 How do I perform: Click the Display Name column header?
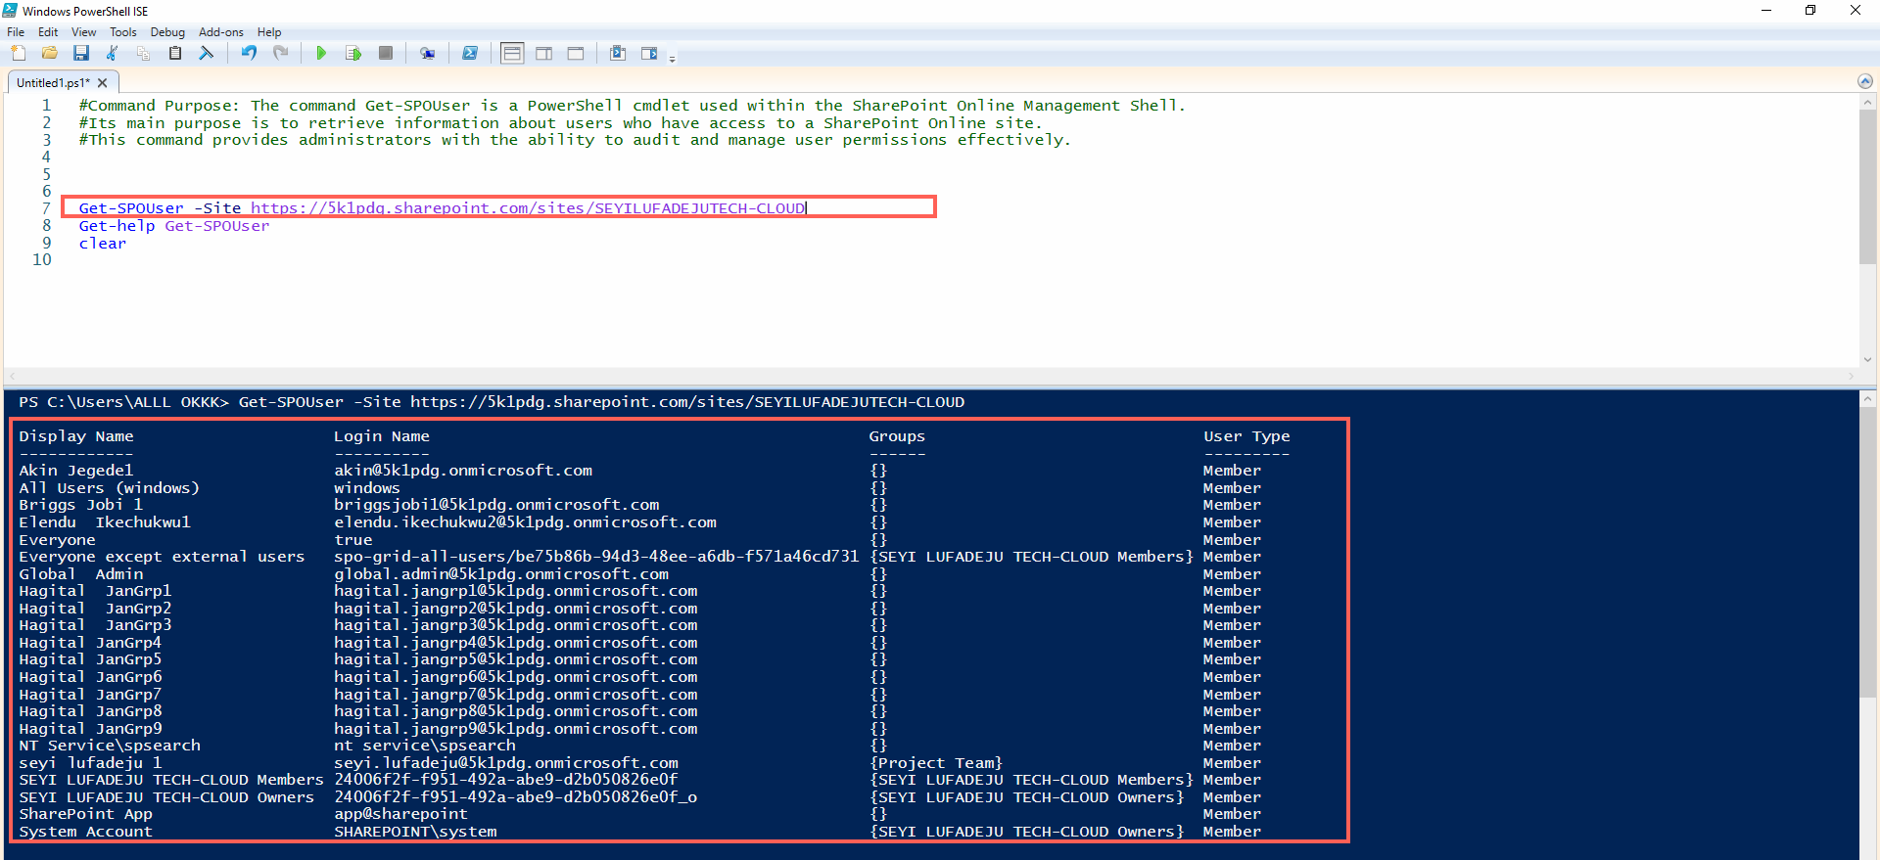pos(76,436)
